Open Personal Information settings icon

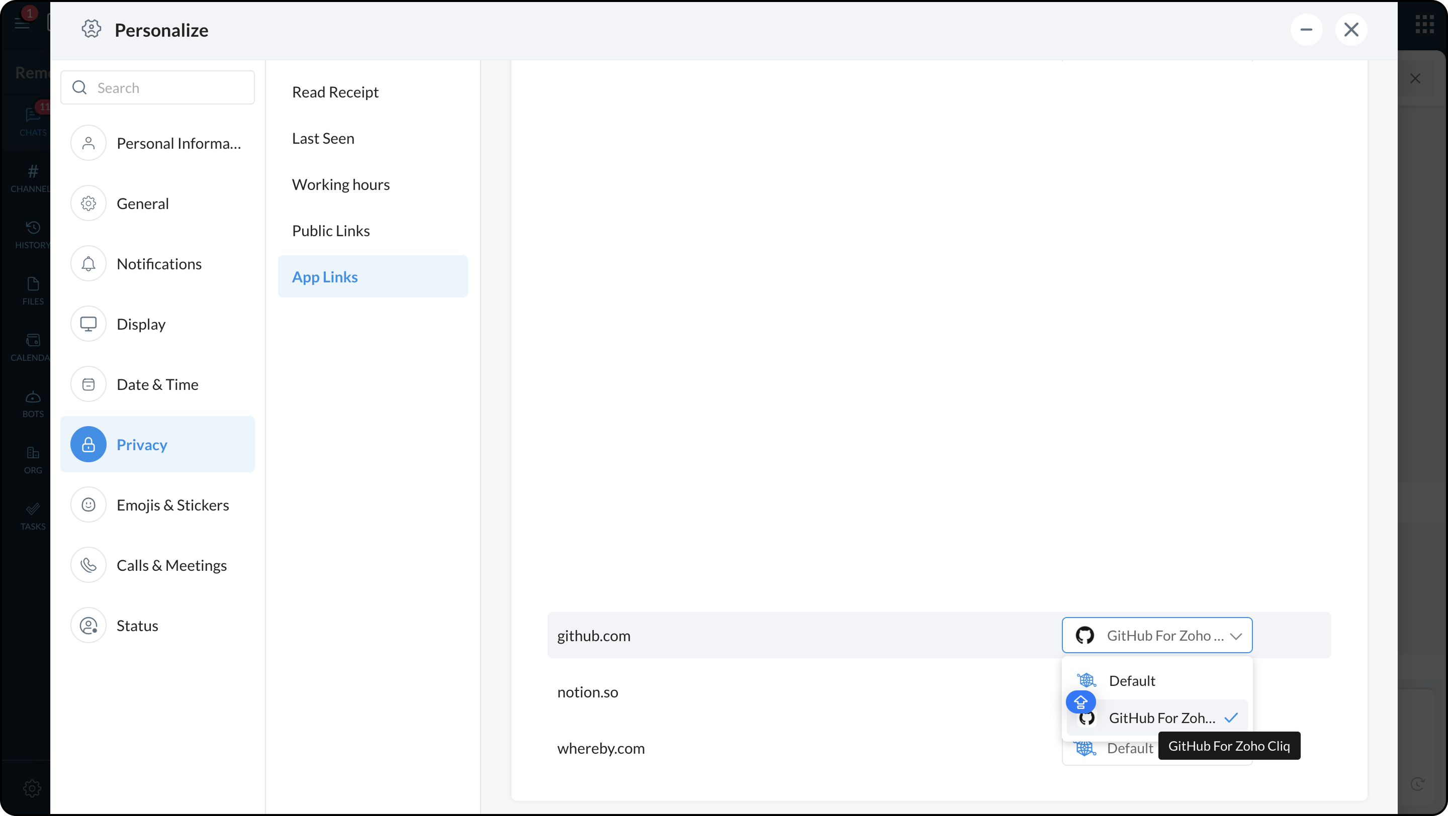(88, 143)
